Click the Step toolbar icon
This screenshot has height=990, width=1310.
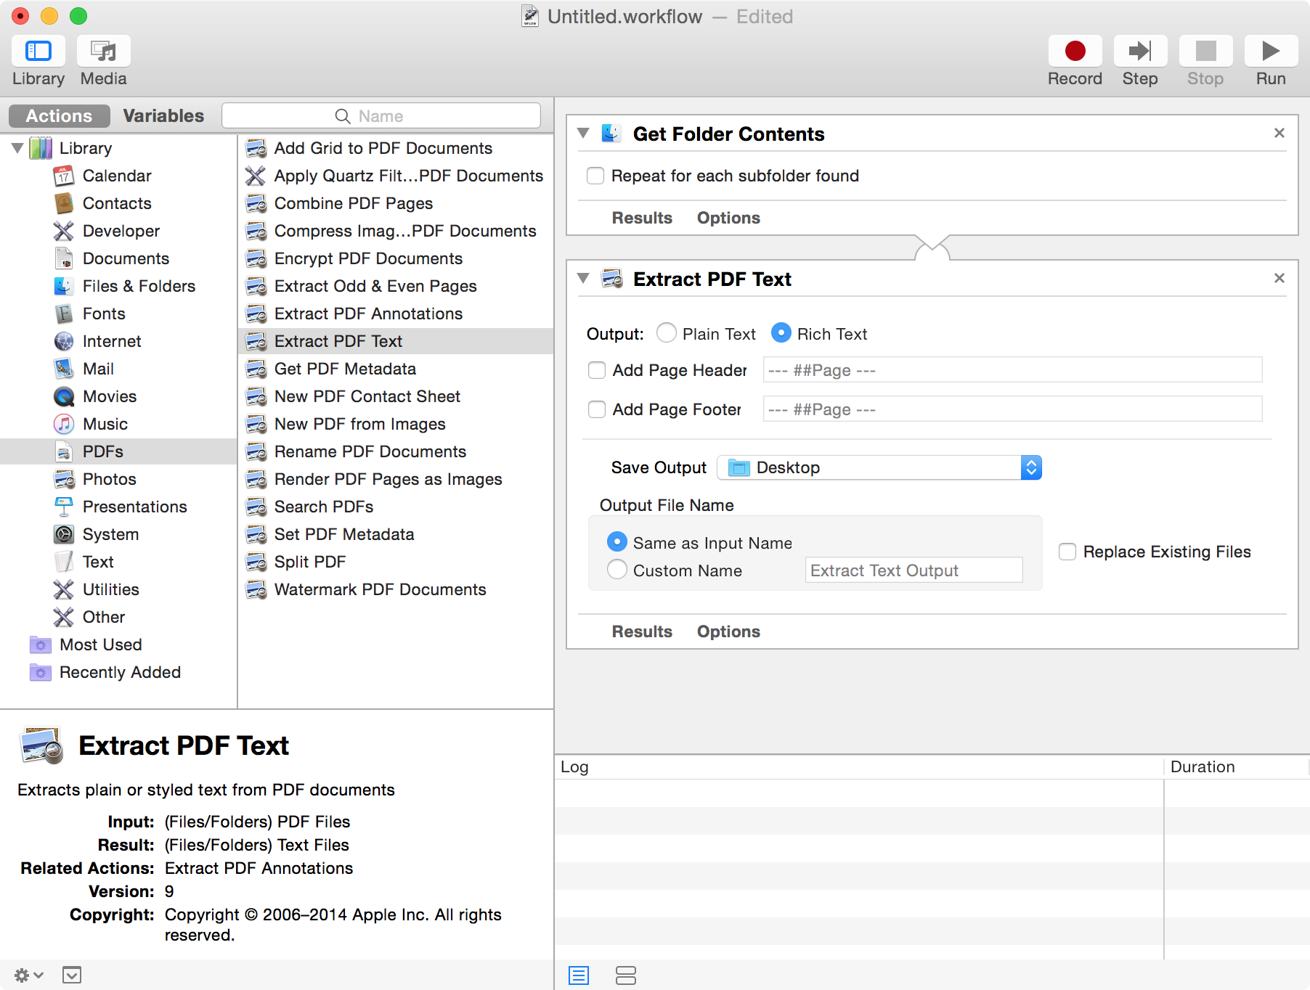pyautogui.click(x=1140, y=51)
